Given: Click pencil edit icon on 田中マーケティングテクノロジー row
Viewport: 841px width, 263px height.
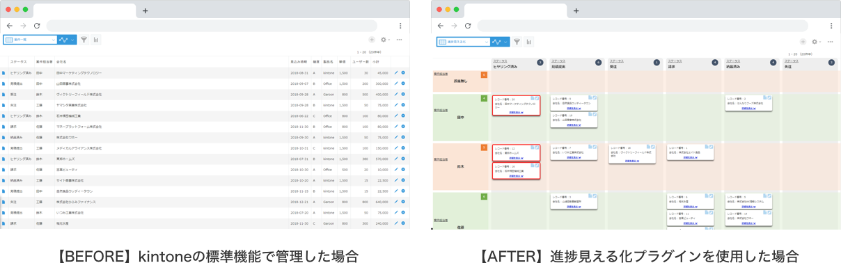Looking at the screenshot, I should (396, 72).
